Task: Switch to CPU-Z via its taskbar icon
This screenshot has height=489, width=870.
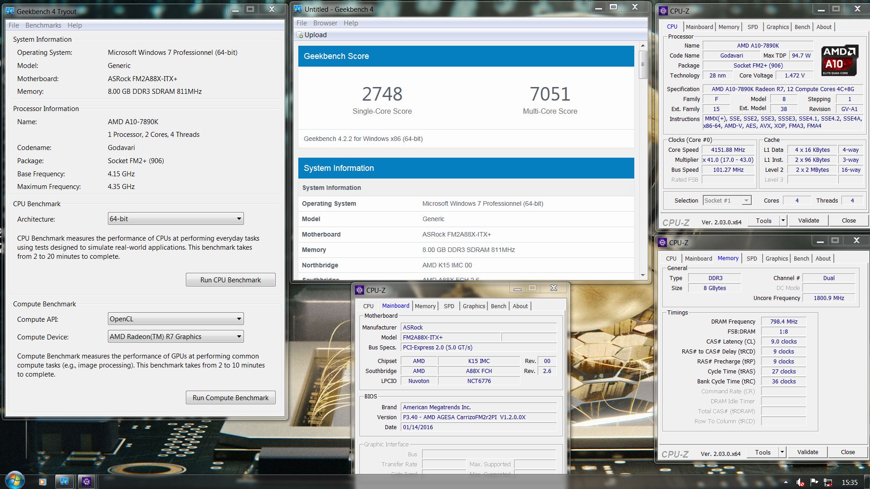Action: pyautogui.click(x=87, y=482)
